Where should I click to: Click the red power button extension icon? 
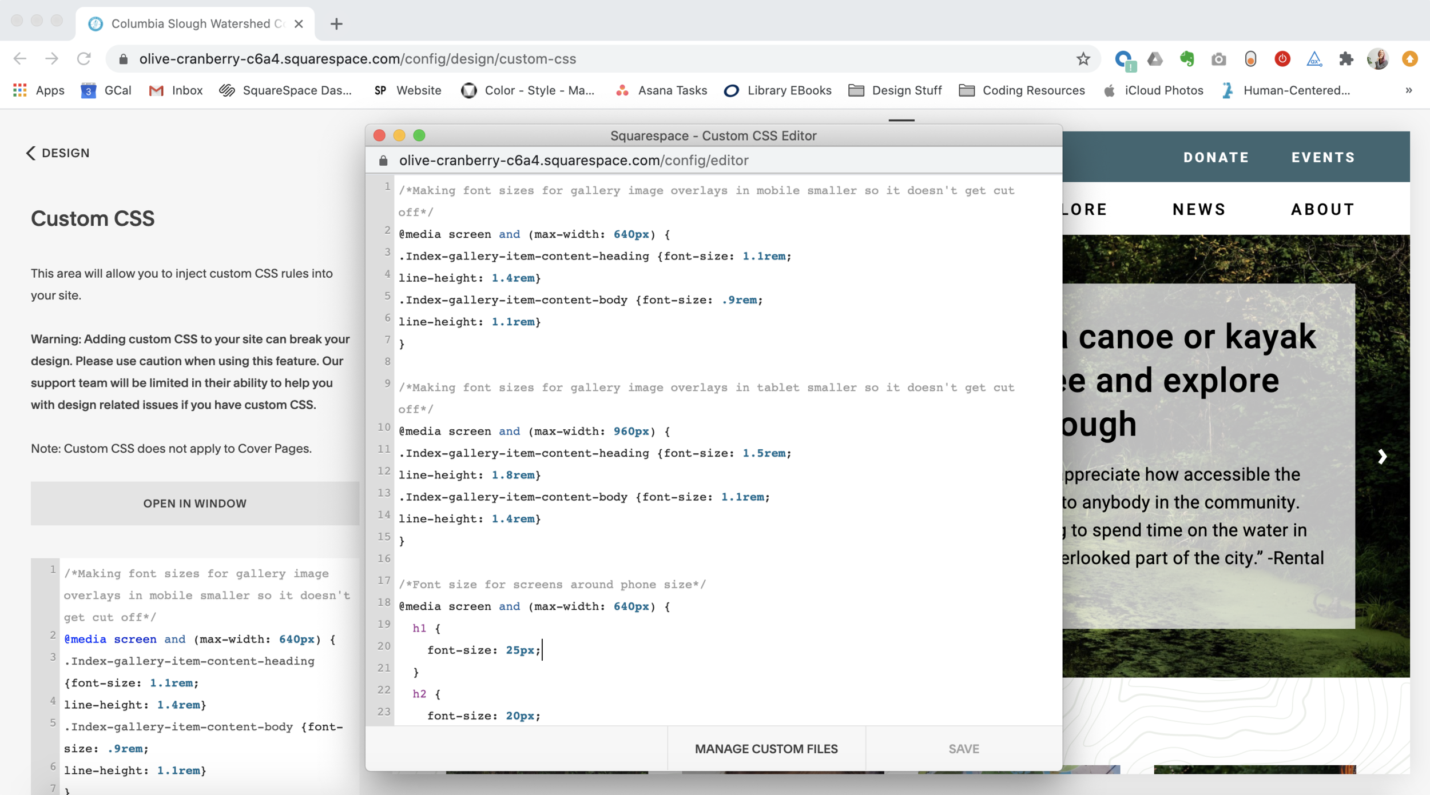[1282, 59]
